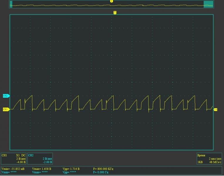Click the CH1 -4.00 В offset value
This screenshot has height=176, width=224.
(21, 162)
